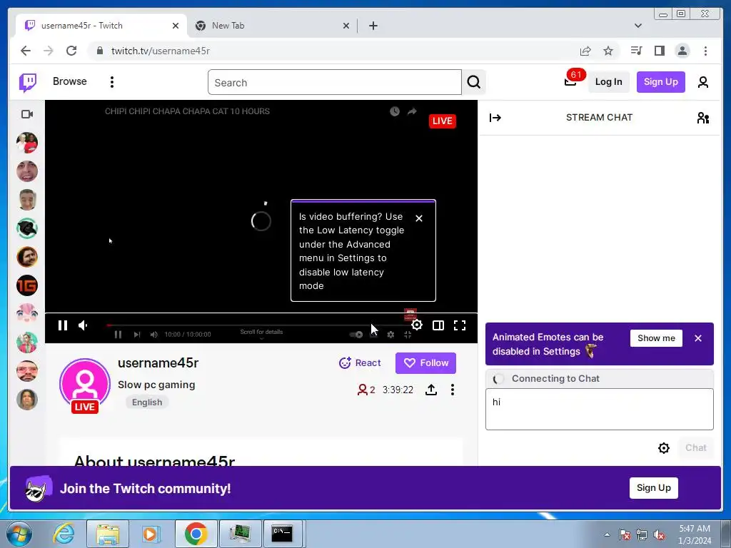Follow username45r

pos(425,363)
